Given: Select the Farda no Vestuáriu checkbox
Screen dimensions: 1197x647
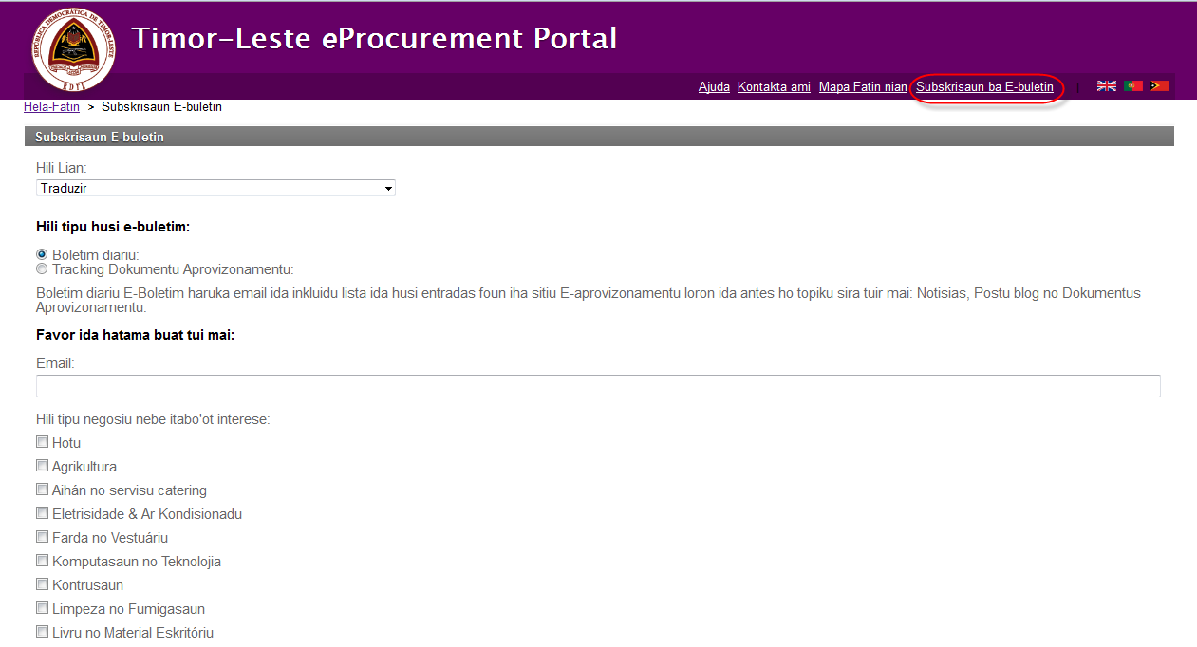Looking at the screenshot, I should [x=42, y=537].
